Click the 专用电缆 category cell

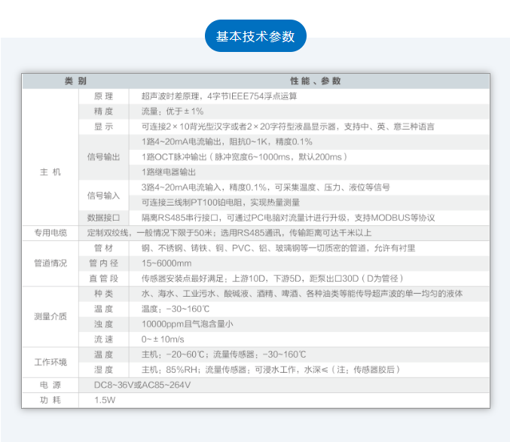click(50, 233)
